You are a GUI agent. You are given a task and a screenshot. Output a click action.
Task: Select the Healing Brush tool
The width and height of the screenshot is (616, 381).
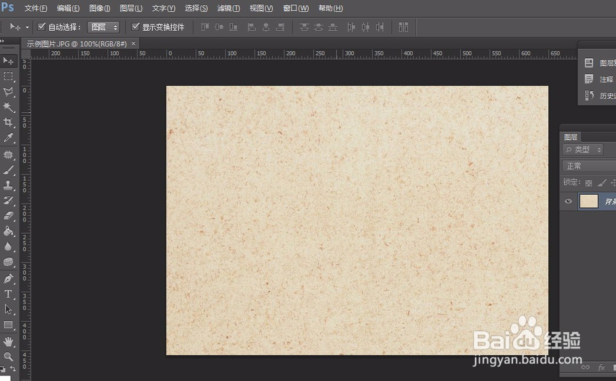pos(8,155)
